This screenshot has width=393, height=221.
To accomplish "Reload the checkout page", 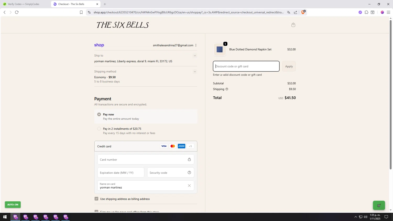I will [17, 12].
